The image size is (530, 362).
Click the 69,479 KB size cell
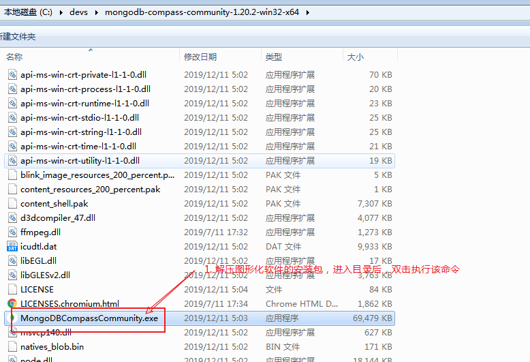[x=373, y=318]
